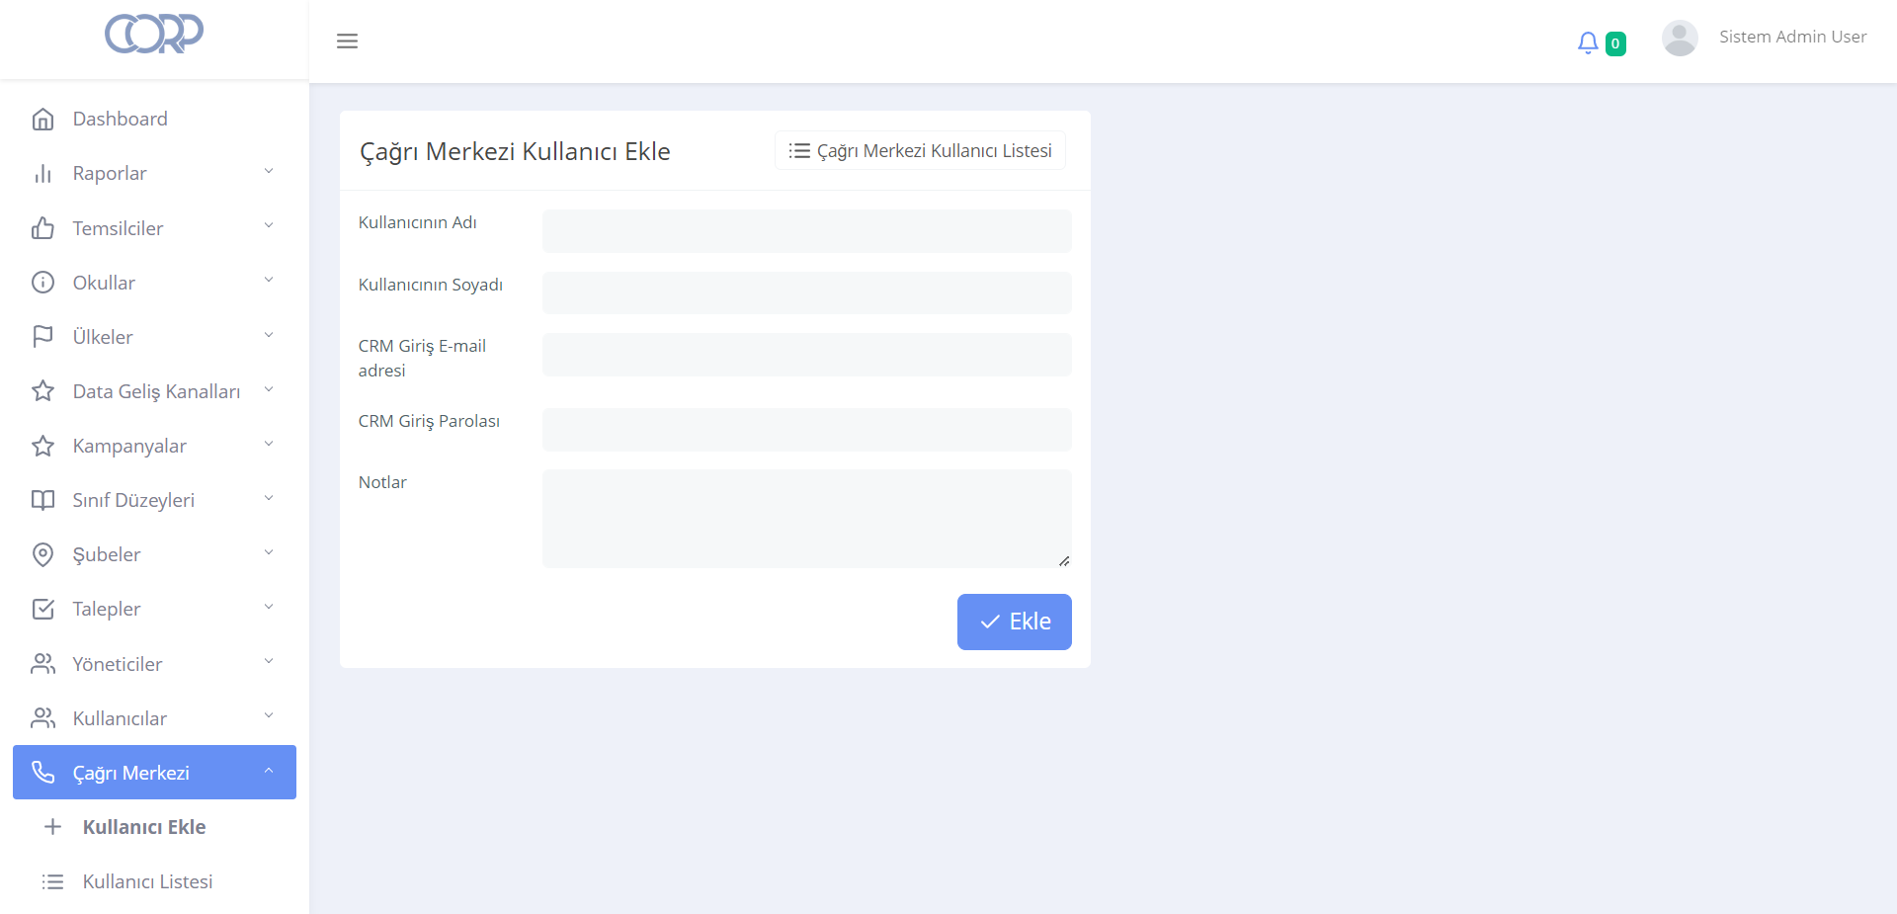Viewport: 1897px width, 914px height.
Task: Expand the Raporlar menu chevron
Action: (x=269, y=172)
